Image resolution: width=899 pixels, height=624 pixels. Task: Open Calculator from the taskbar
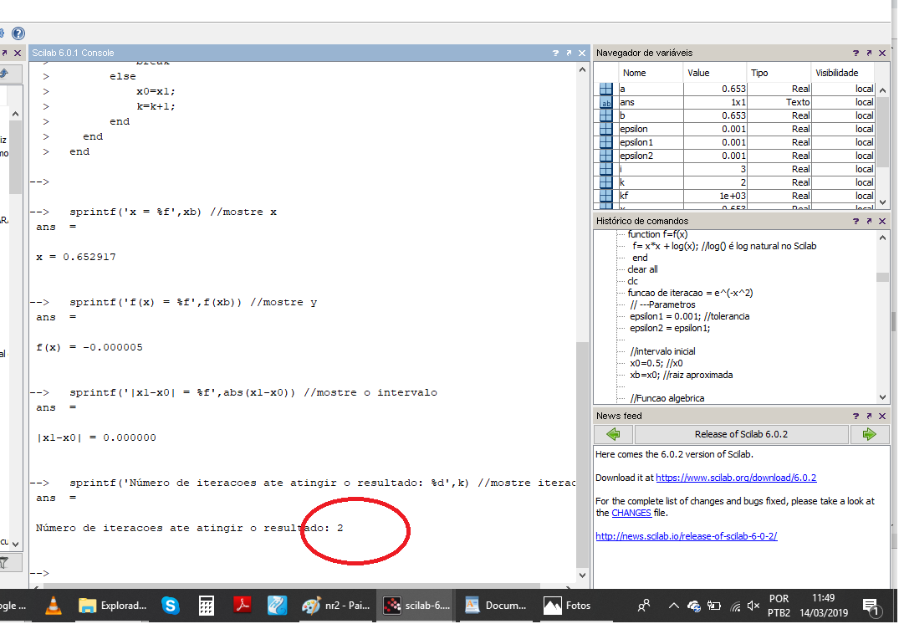[207, 605]
